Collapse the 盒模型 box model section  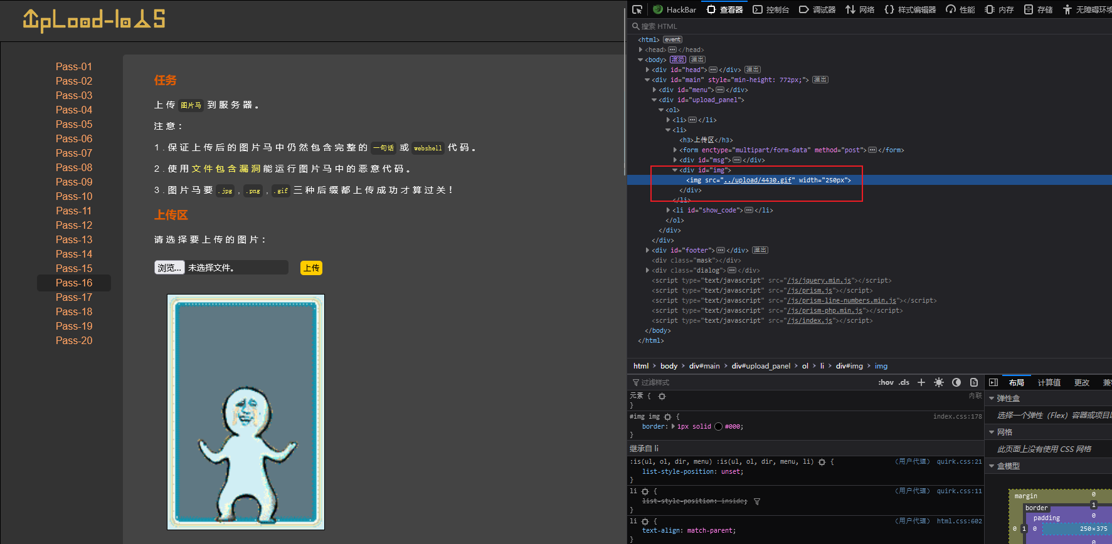click(992, 466)
